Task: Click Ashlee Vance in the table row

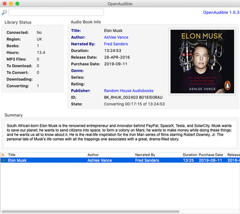Action: tap(99, 160)
